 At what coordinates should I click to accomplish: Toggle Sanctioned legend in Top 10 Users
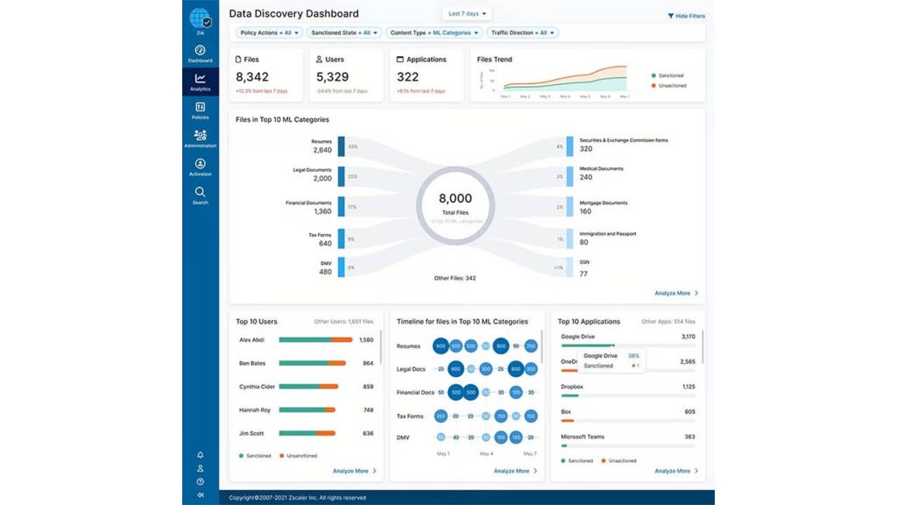[255, 456]
